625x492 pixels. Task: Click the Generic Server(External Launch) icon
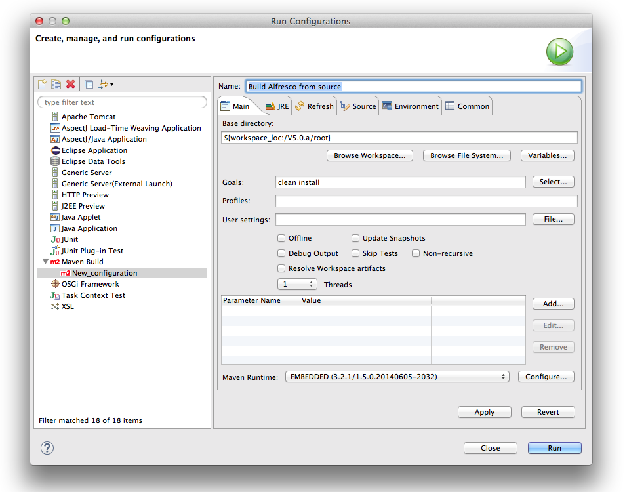coord(55,184)
